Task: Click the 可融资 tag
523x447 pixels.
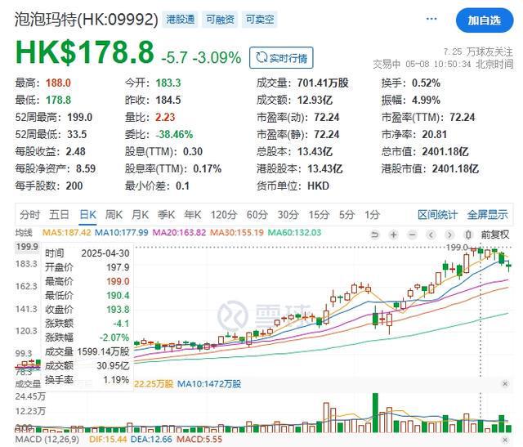Action: [220, 20]
